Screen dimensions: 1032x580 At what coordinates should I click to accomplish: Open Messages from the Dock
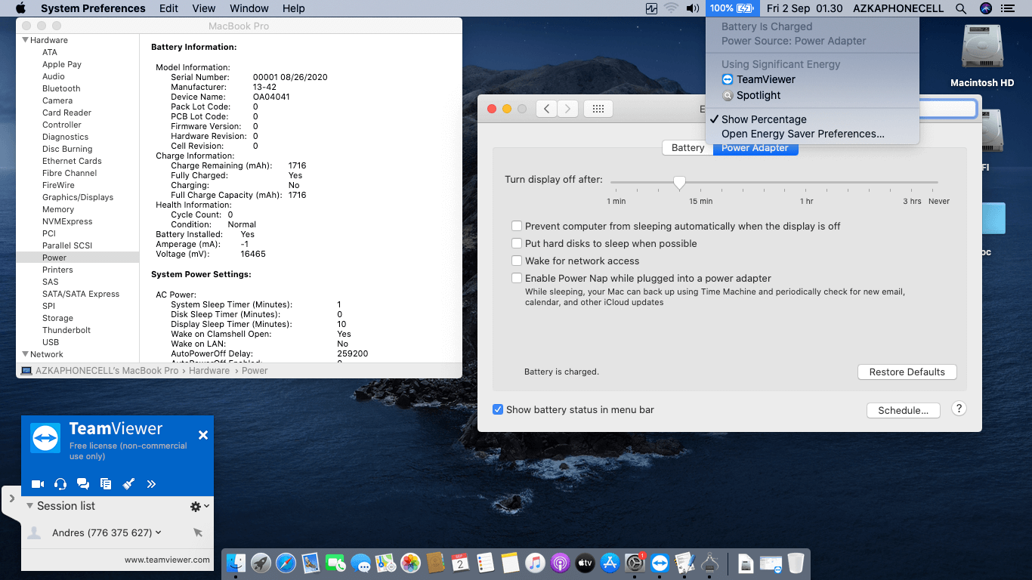(360, 563)
